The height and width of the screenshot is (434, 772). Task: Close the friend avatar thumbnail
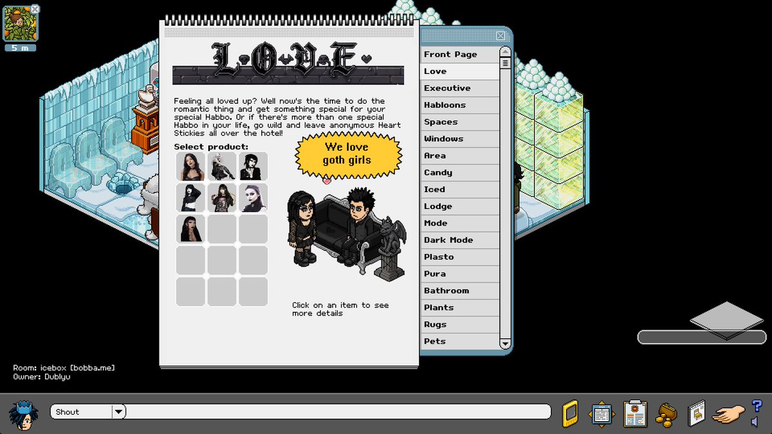[35, 9]
